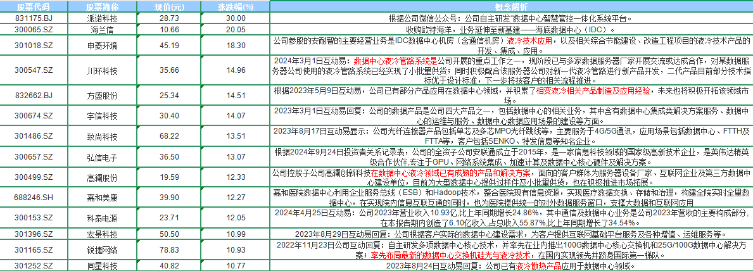Click the 现价(元) column header
753x271 pixels.
pyautogui.click(x=168, y=6)
